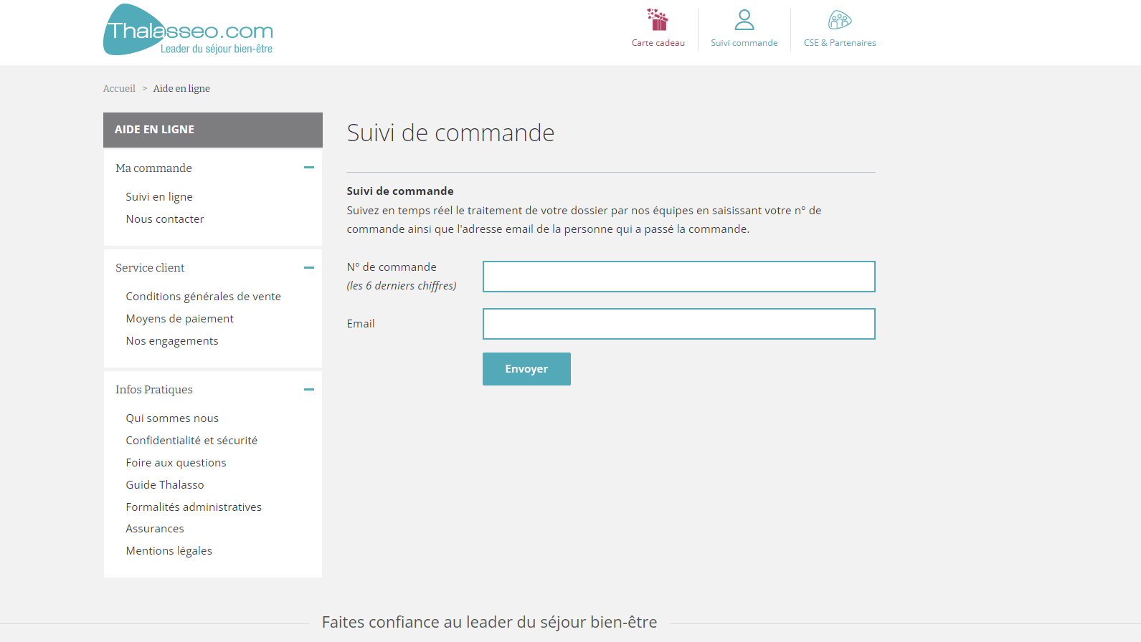Submit form with Envoyer button
Viewport: 1141px width, 642px height.
[526, 369]
